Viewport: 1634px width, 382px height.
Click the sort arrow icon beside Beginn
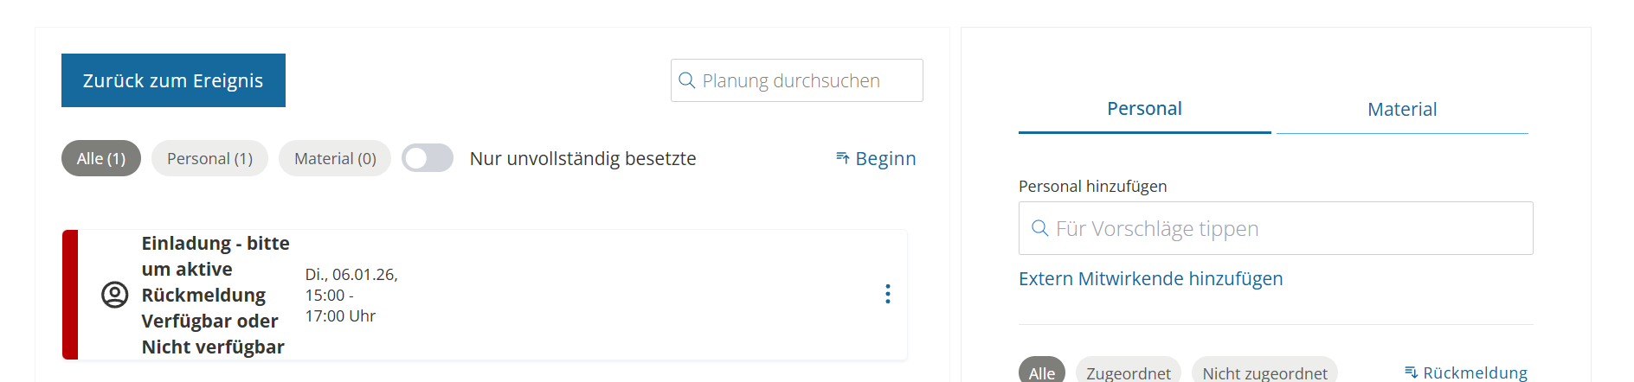(x=842, y=157)
